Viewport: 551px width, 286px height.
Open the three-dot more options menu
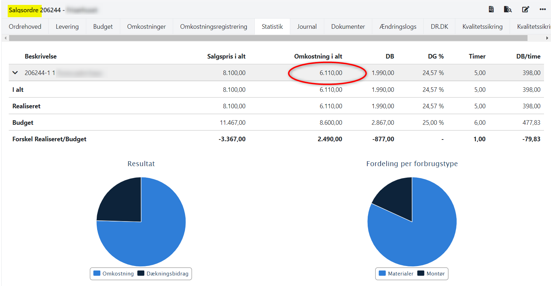[543, 9]
